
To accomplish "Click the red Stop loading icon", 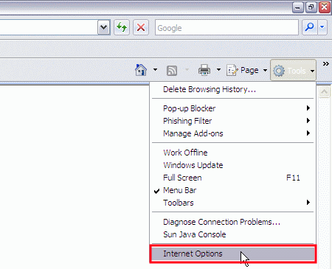I will click(141, 27).
